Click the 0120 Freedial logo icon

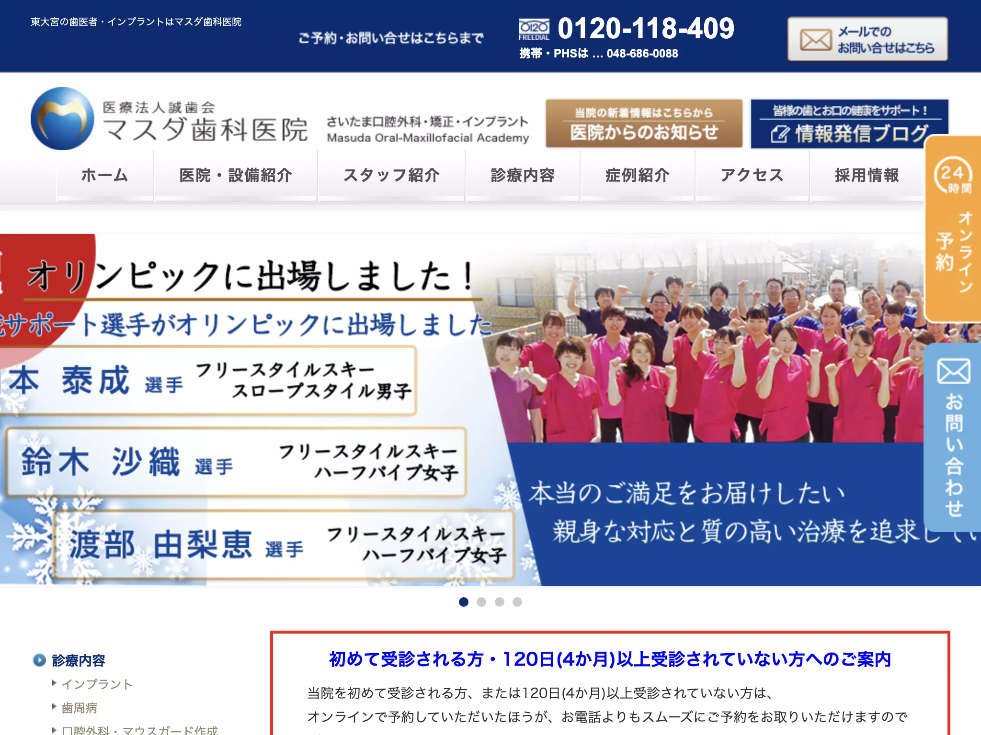534,30
